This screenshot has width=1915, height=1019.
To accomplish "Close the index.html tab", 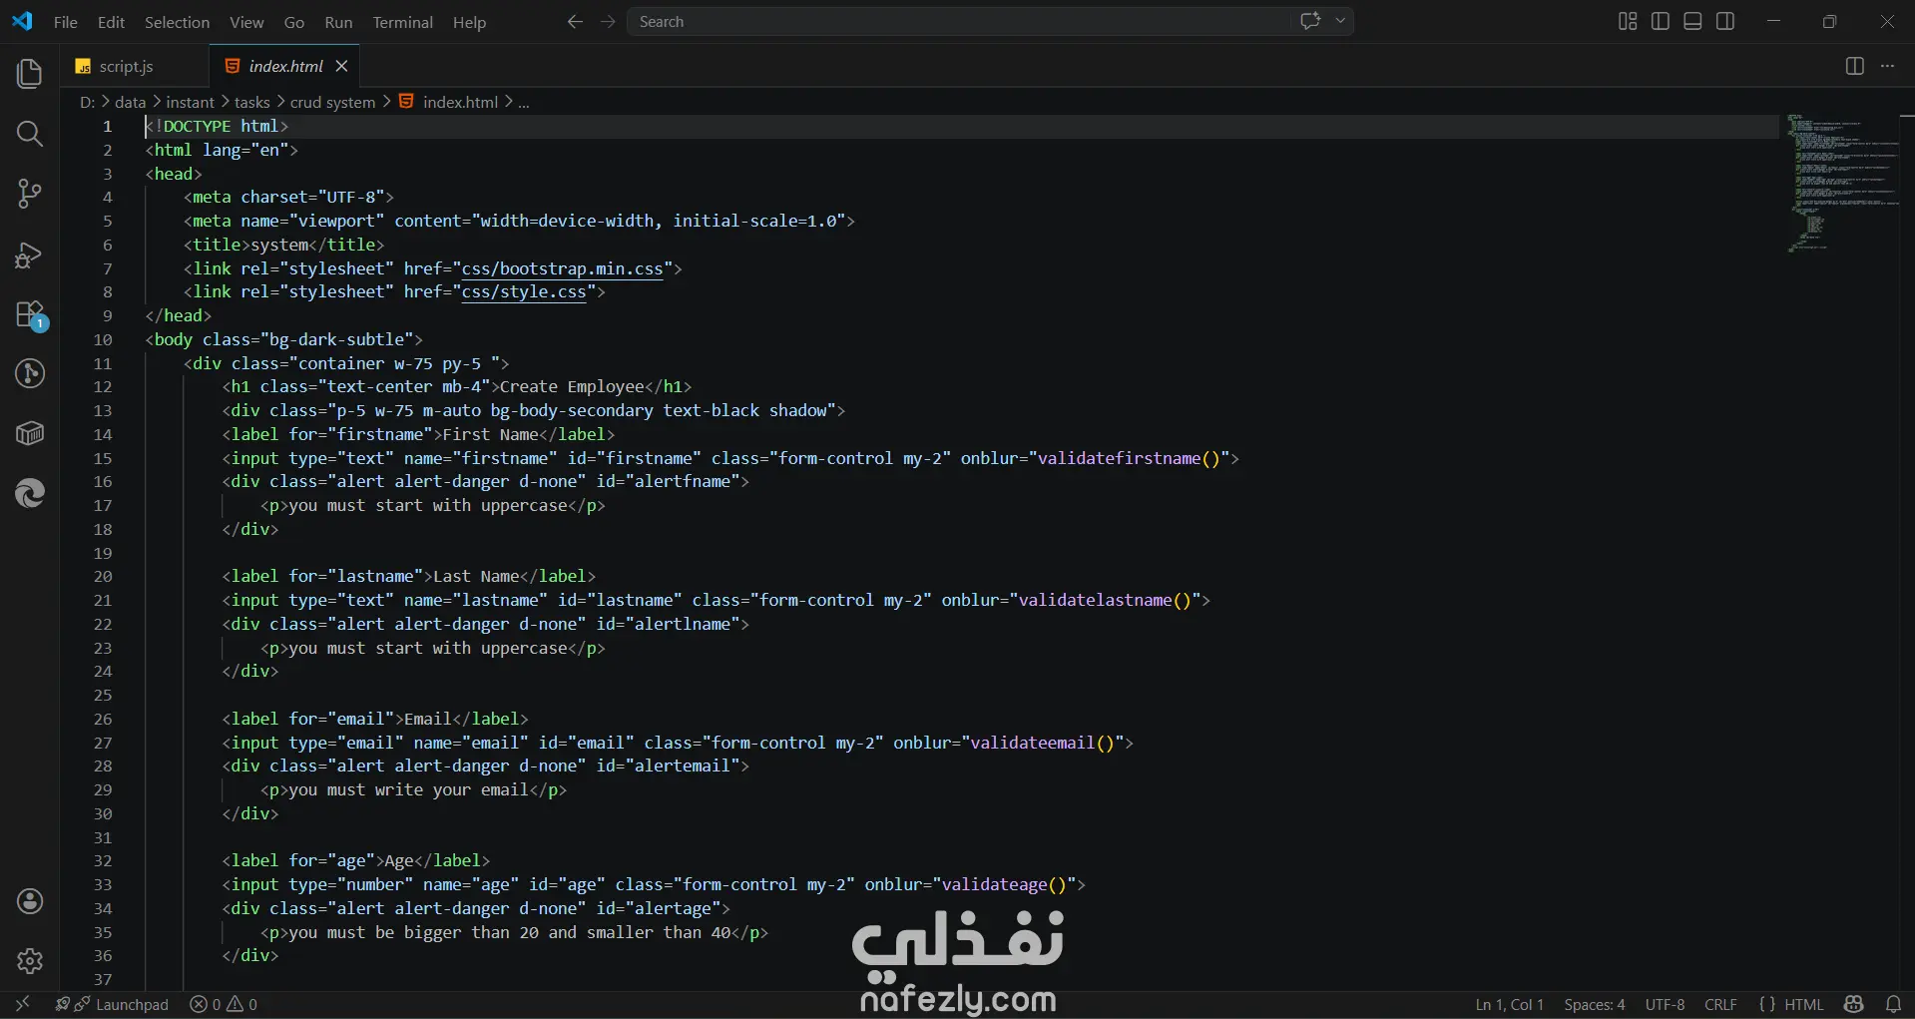I will point(341,66).
